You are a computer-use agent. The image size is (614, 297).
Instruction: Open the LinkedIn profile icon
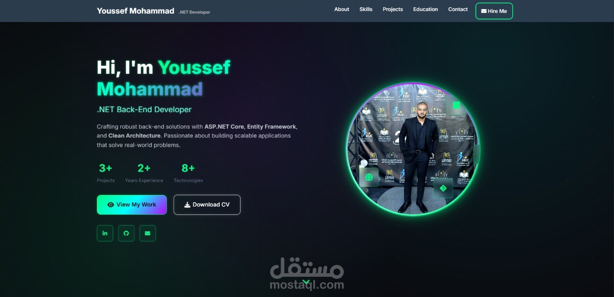[x=105, y=233]
